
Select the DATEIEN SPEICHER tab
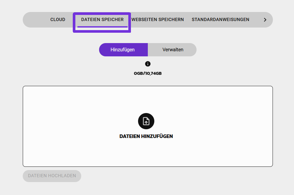coord(102,19)
